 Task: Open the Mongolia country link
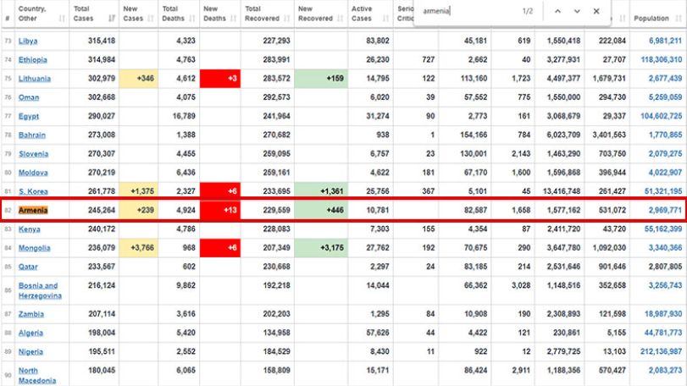coord(34,248)
